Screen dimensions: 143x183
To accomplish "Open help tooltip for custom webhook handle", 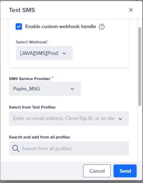I will (101, 27).
